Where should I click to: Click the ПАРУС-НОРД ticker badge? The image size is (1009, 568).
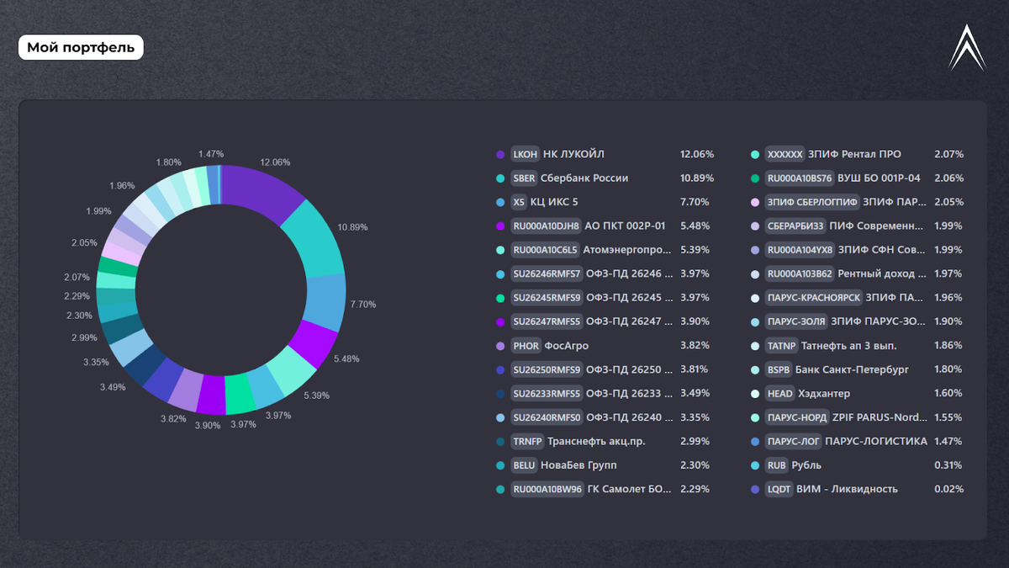tap(797, 417)
